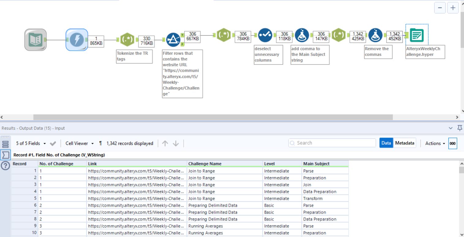Viewport: 464px width, 237px height.
Task: Select the Select tool with checkmark
Action: 265,35
